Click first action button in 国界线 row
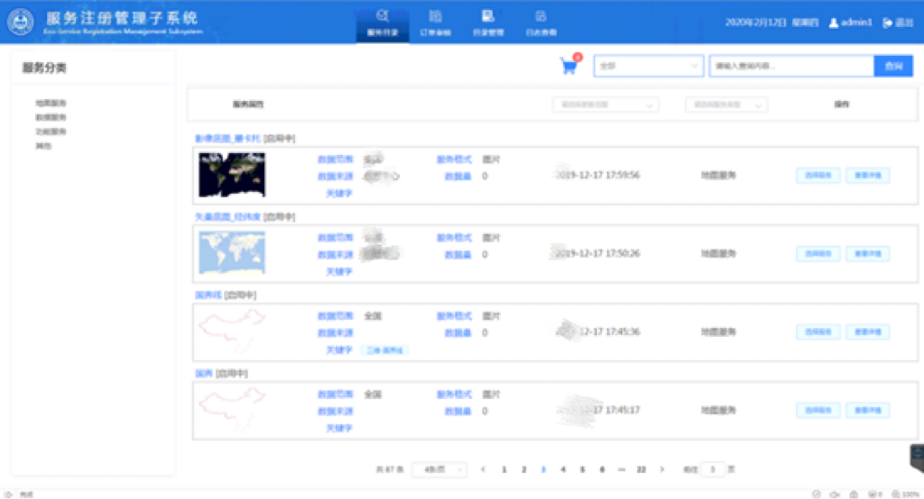 [818, 331]
